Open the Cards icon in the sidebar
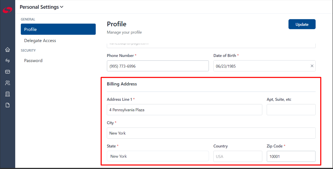The height and width of the screenshot is (169, 333). coord(7,72)
